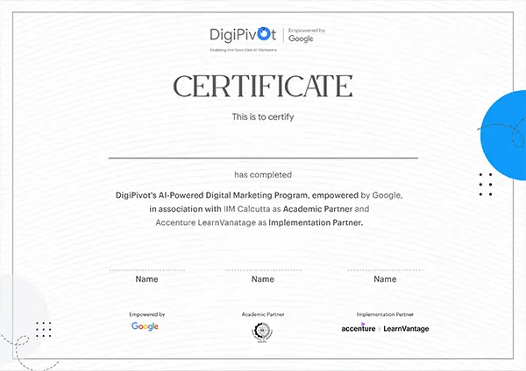Click "Accenture LearnVanatage as Implementation Partner" line
This screenshot has width=526, height=371.
point(259,222)
